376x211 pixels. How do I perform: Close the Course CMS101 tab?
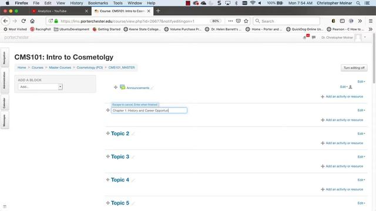(x=149, y=11)
